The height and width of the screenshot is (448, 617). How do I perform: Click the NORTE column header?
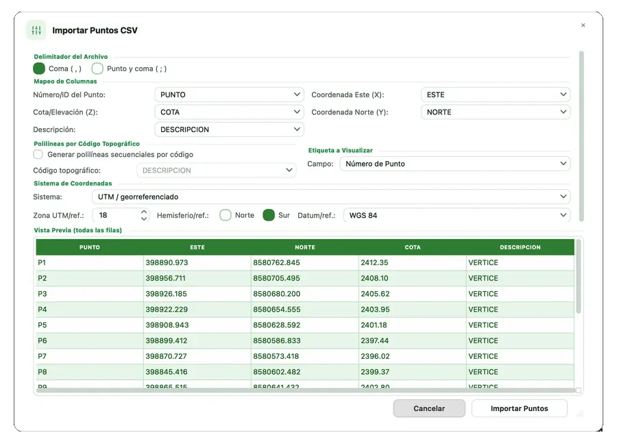pyautogui.click(x=305, y=247)
